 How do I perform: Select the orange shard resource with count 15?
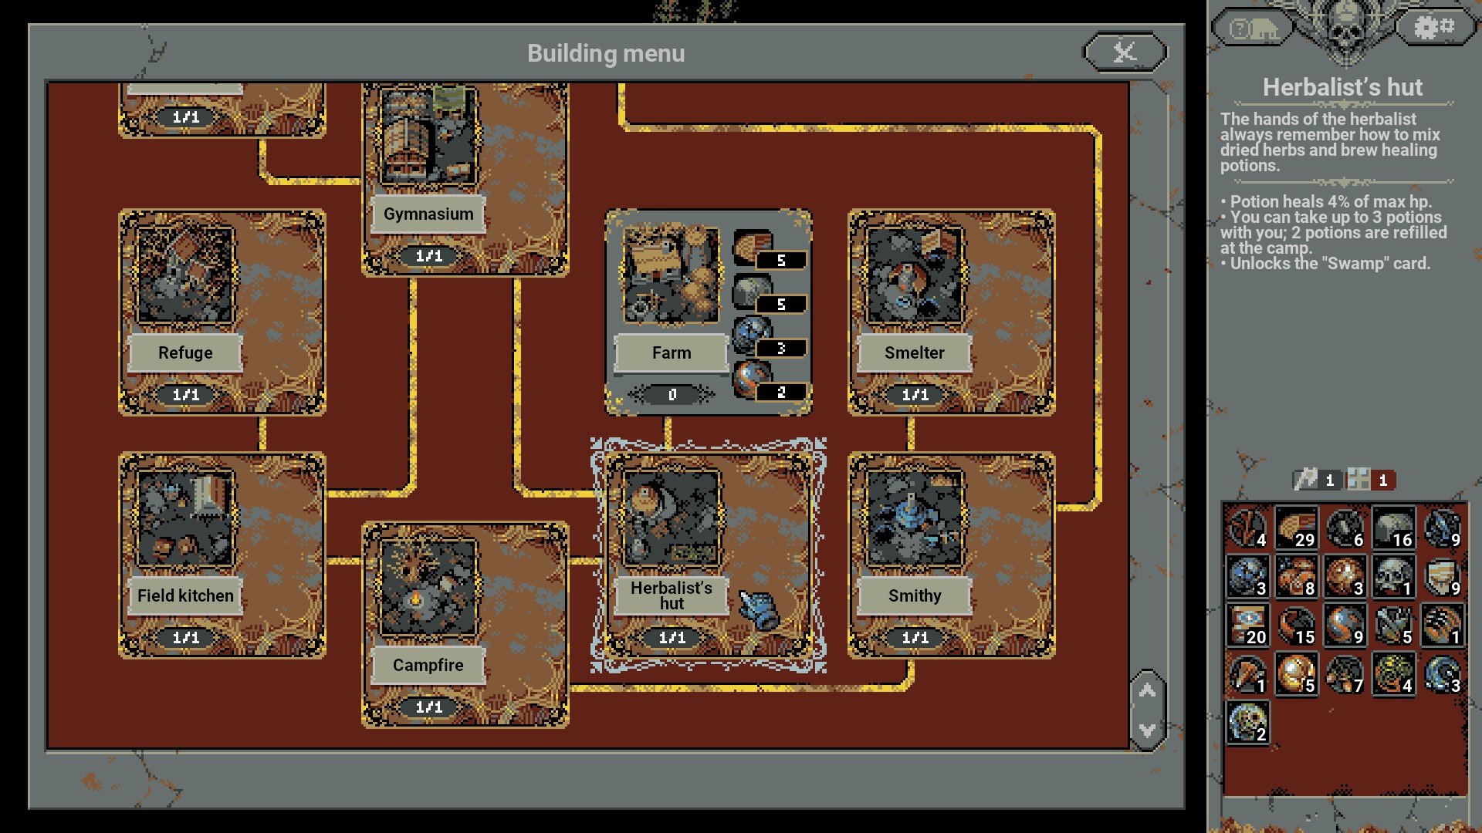click(1296, 625)
